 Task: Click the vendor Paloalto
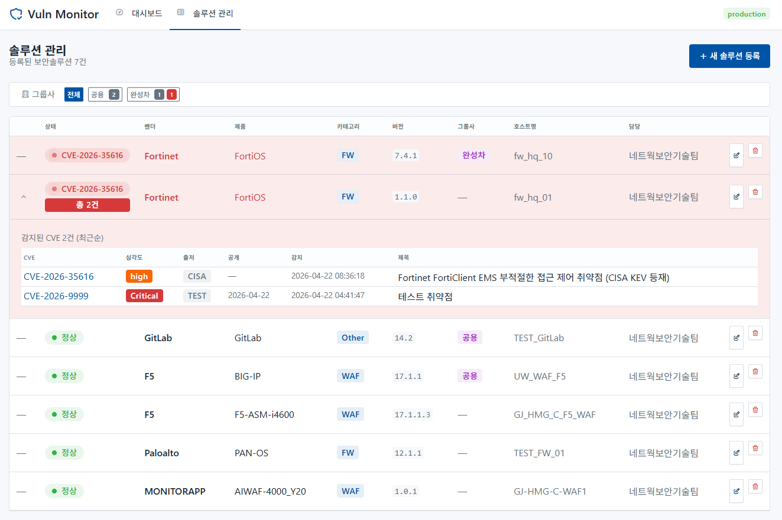coord(161,453)
